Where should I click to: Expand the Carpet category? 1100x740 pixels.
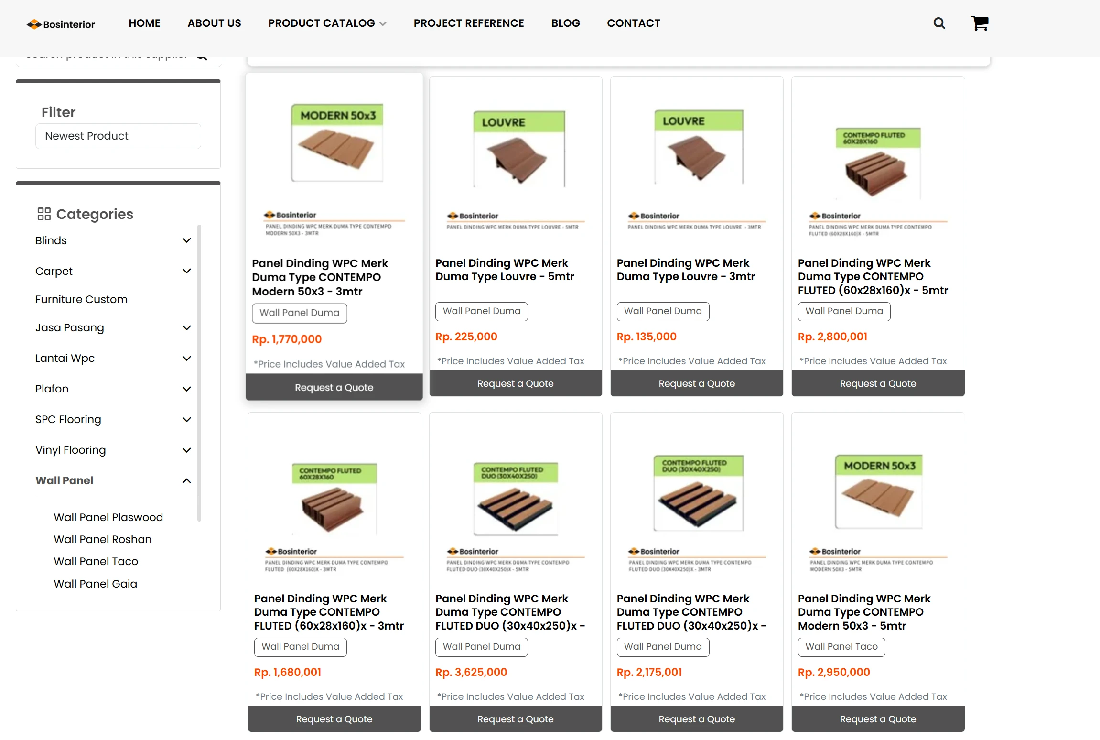pyautogui.click(x=187, y=271)
